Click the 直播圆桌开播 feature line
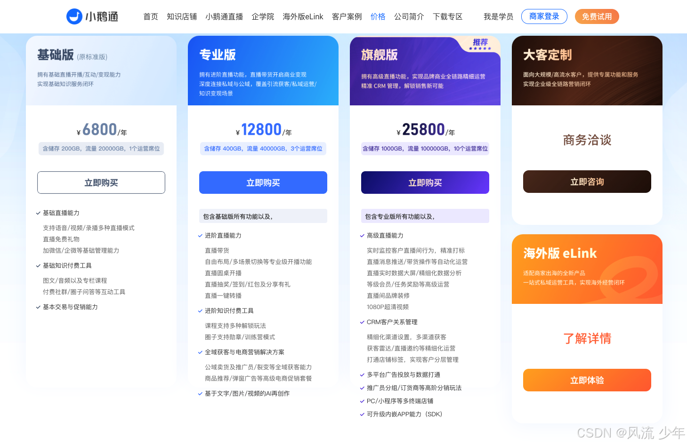 pyautogui.click(x=223, y=273)
